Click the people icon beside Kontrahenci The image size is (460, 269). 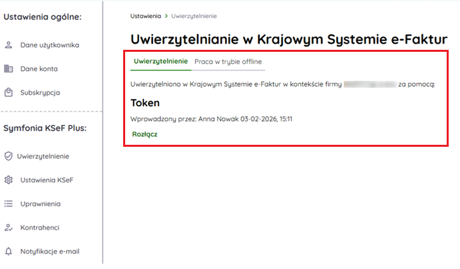coord(9,228)
